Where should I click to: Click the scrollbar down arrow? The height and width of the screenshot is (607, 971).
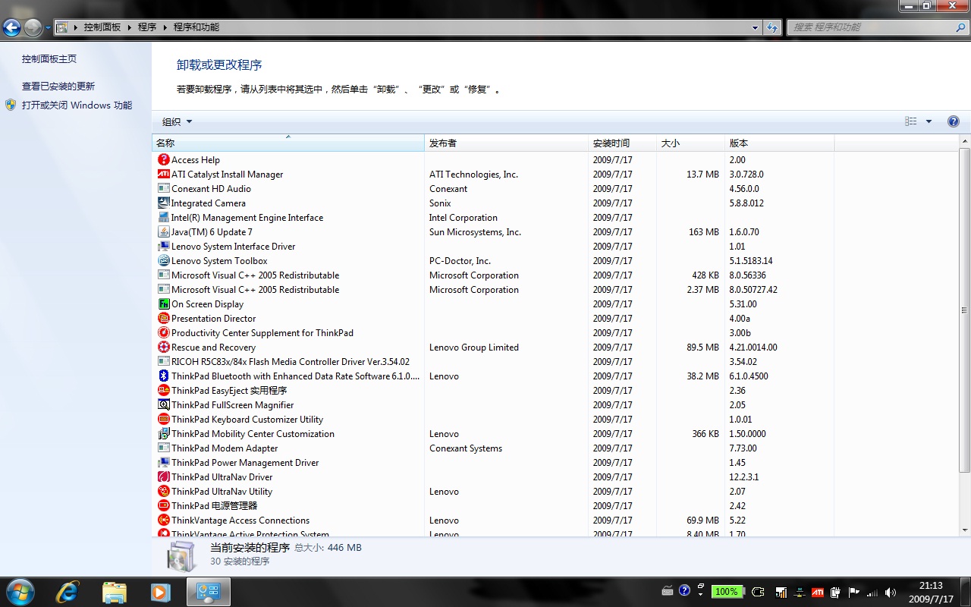point(964,530)
